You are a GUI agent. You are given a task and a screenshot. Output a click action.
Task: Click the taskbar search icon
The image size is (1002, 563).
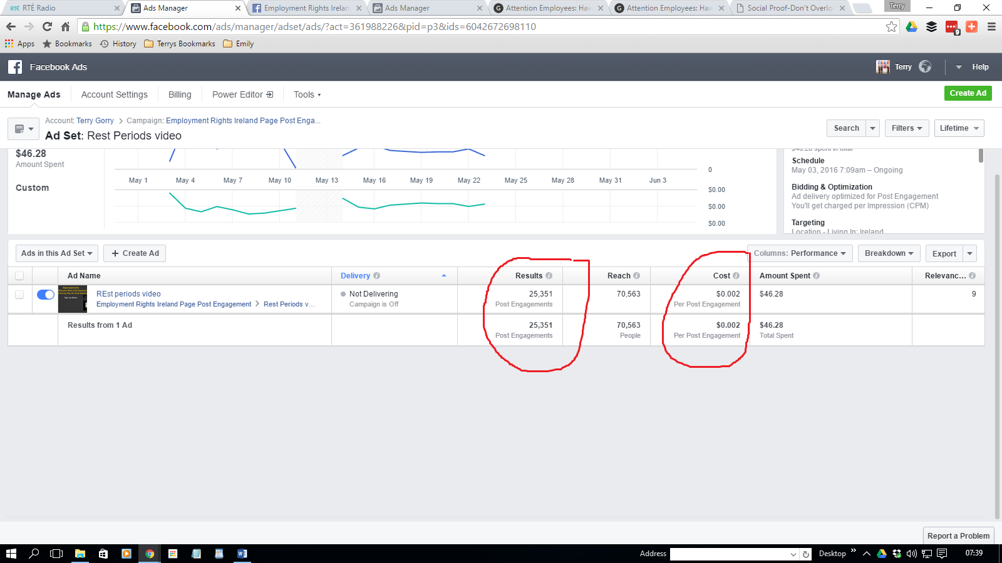click(x=34, y=554)
